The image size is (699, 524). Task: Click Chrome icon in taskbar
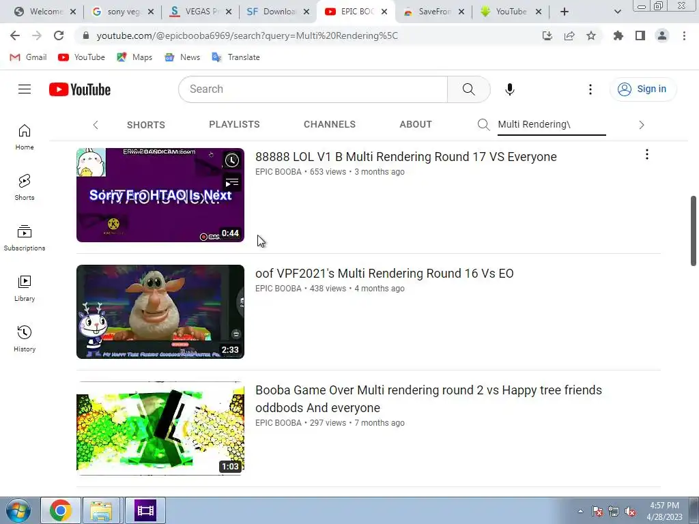[61, 510]
